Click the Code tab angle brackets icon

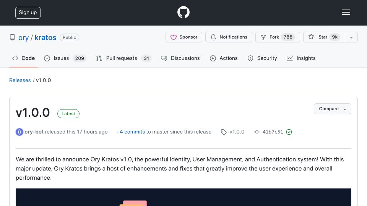pyautogui.click(x=15, y=58)
